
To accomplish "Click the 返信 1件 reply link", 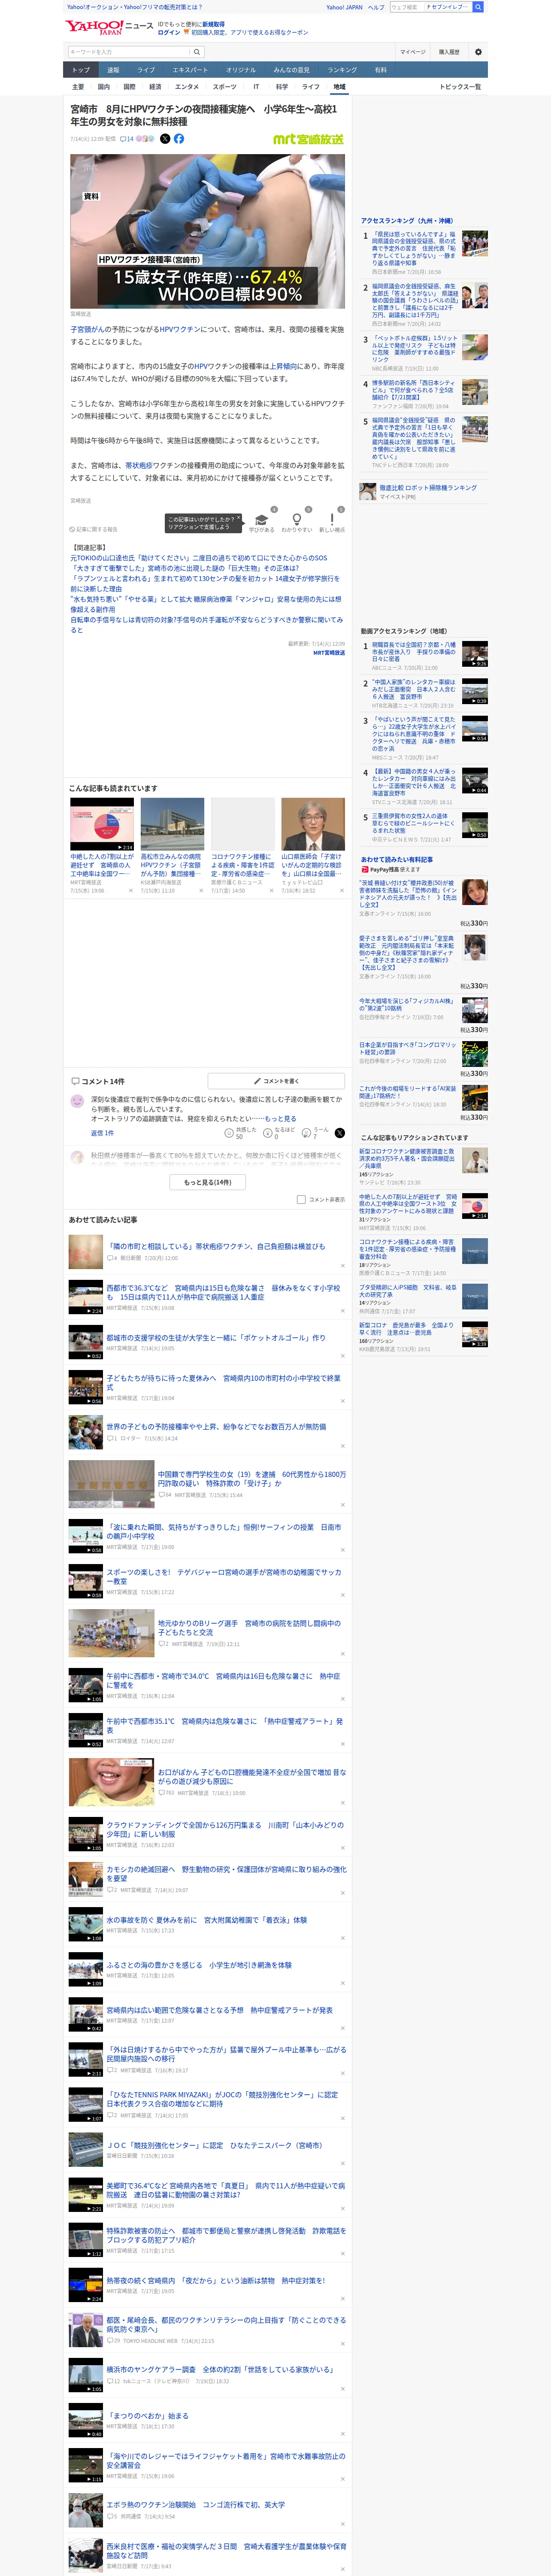I will click(102, 1133).
